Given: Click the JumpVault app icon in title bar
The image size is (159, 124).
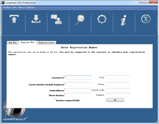Looking at the screenshot, I should pyautogui.click(x=3, y=2).
